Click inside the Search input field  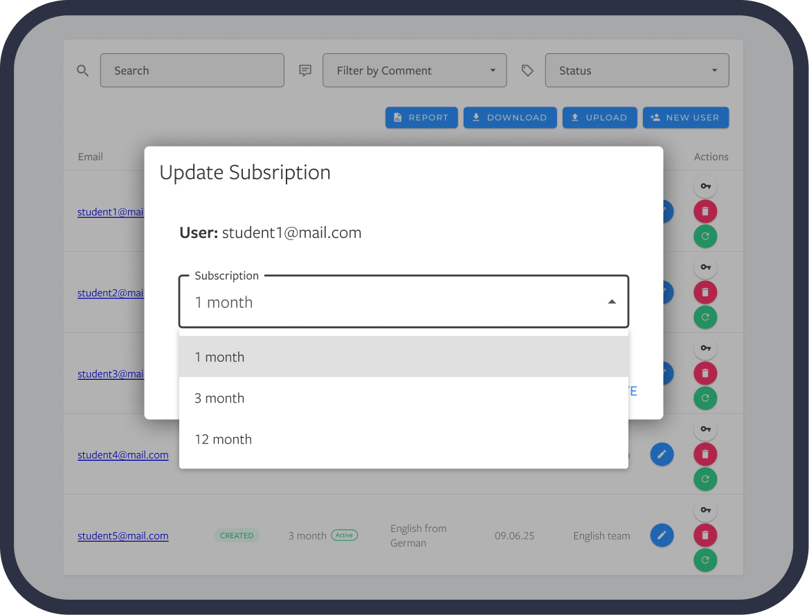(192, 70)
